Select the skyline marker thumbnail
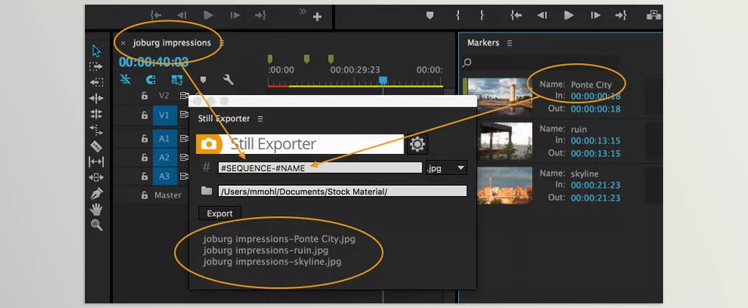The height and width of the screenshot is (308, 748). click(505, 185)
